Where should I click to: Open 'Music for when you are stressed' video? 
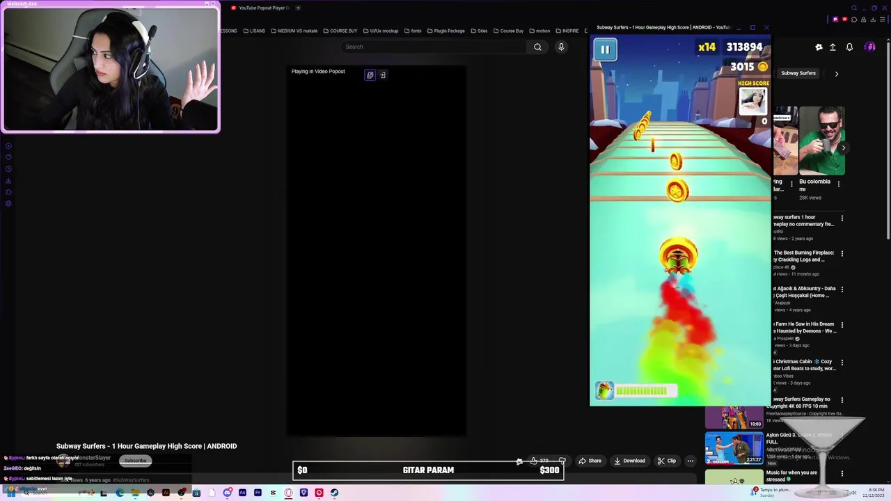tap(791, 475)
